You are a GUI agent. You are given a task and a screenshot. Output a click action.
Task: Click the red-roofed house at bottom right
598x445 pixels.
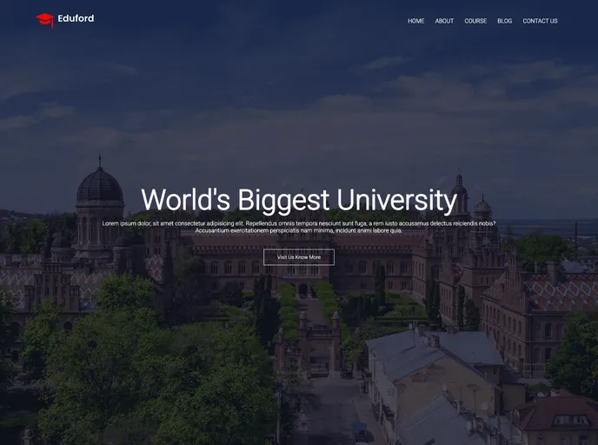pyautogui.click(x=556, y=417)
